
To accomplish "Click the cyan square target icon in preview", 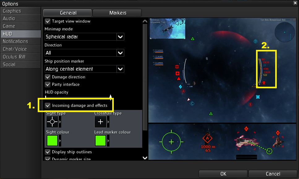I will coord(258,97).
